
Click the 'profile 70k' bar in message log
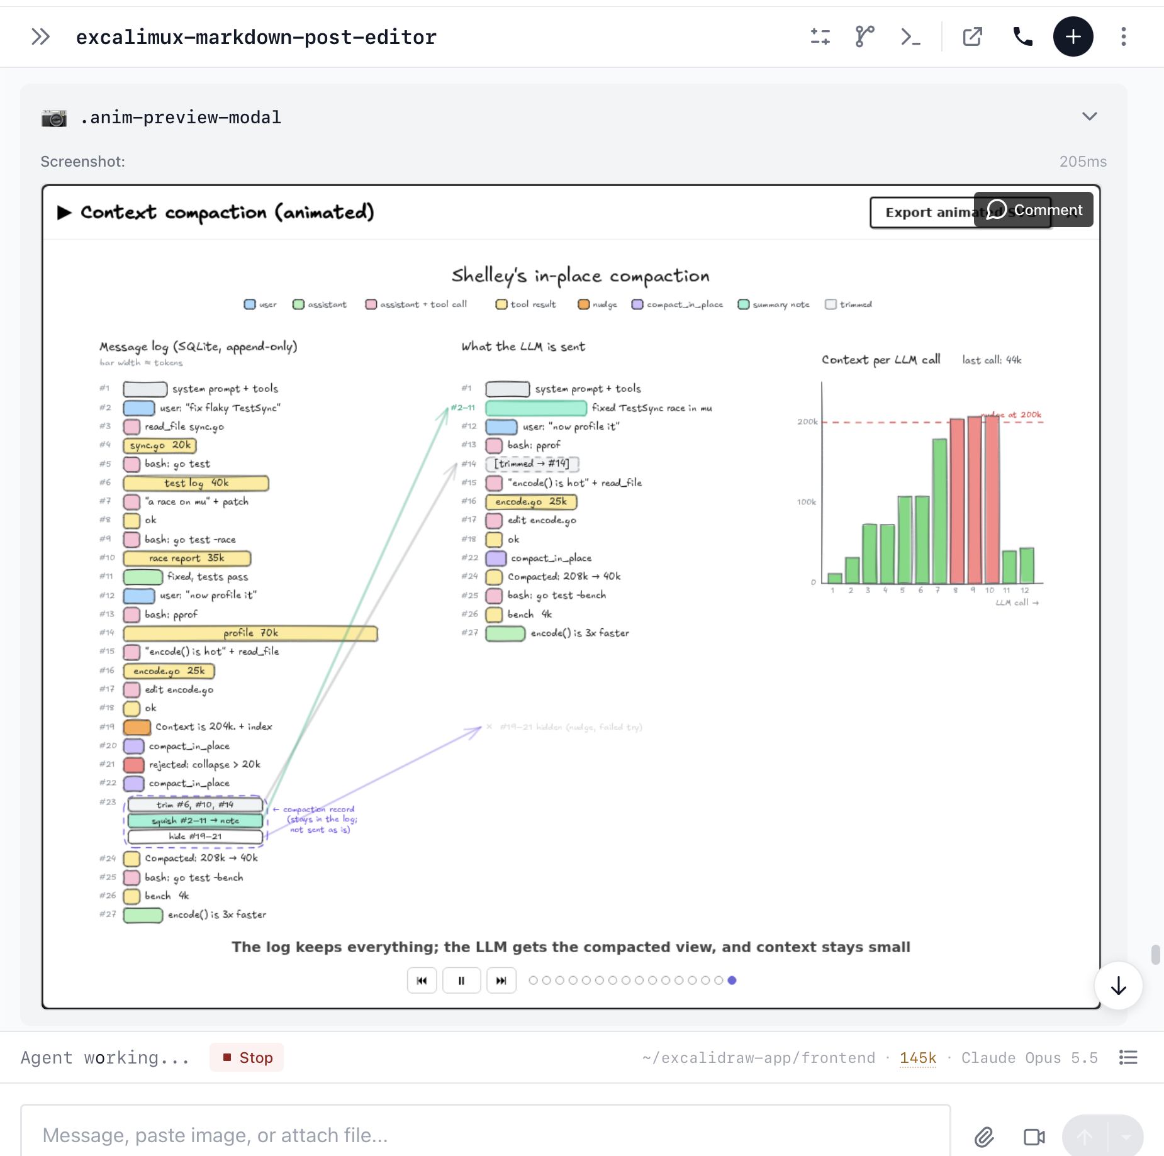point(250,633)
